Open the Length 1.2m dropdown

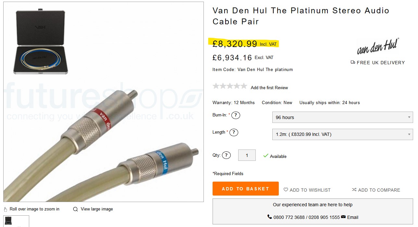(x=342, y=134)
